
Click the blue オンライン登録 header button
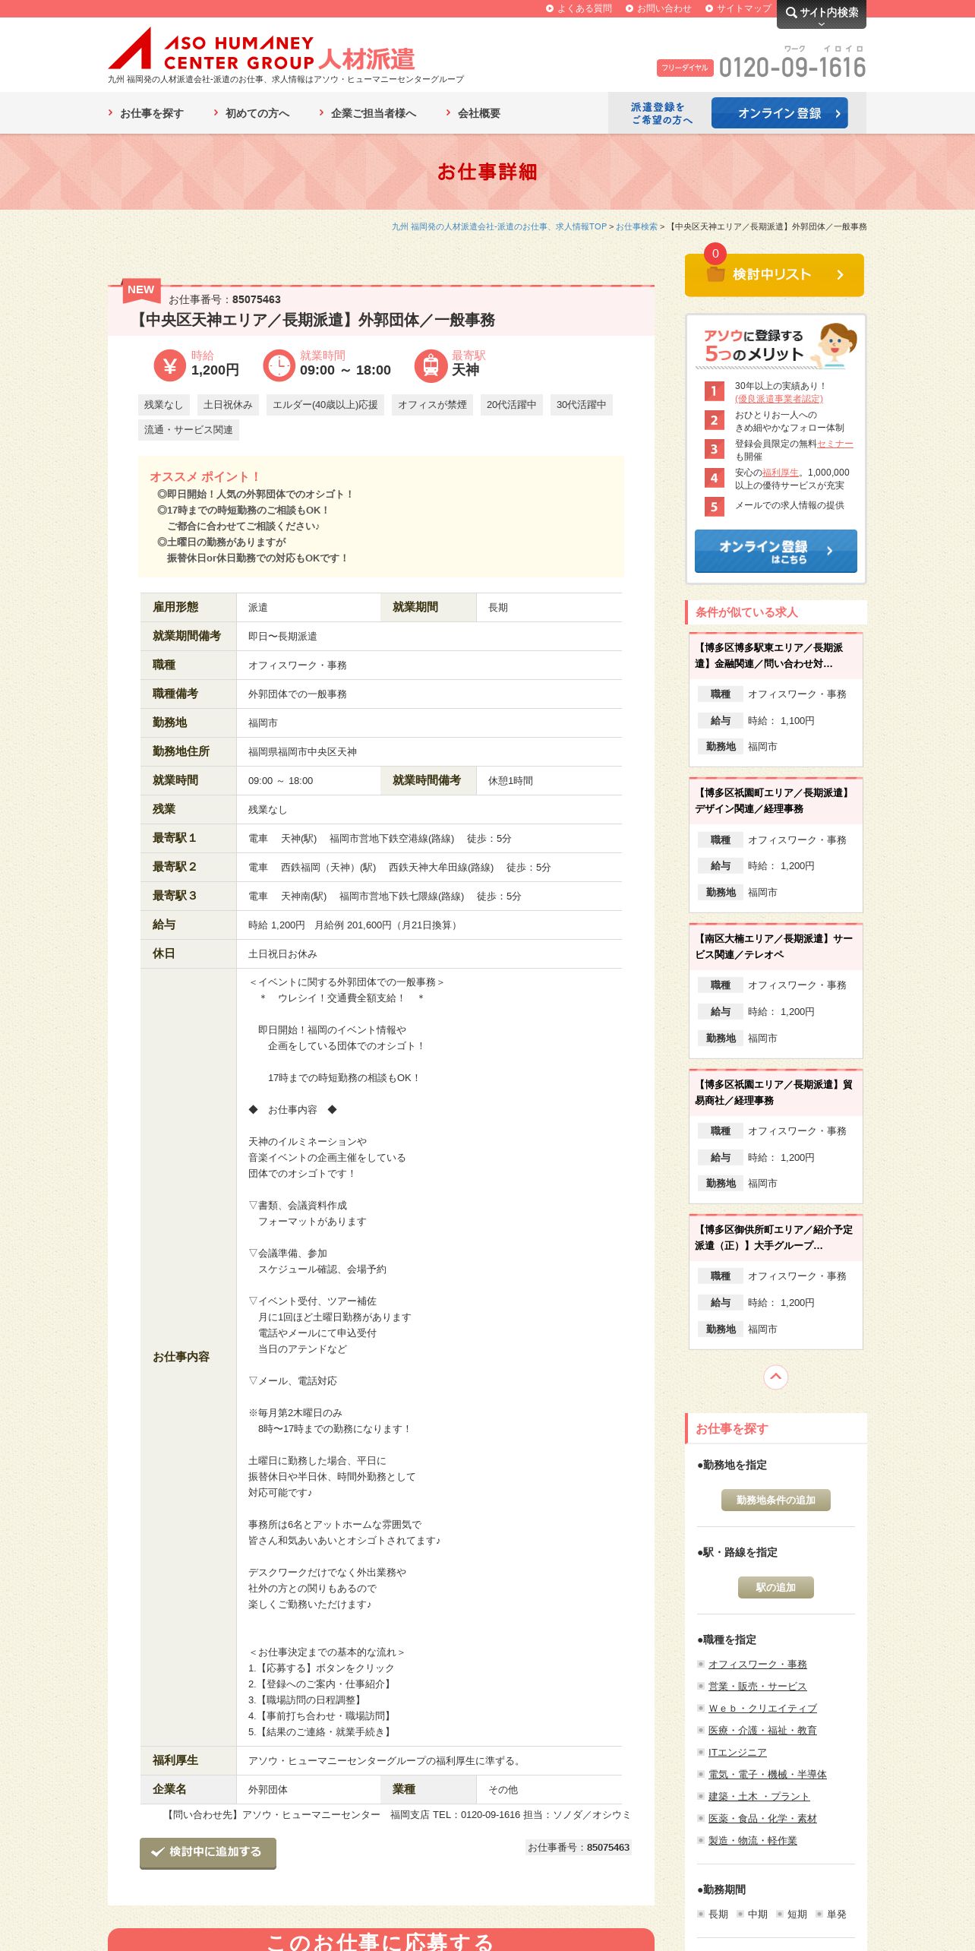point(780,113)
